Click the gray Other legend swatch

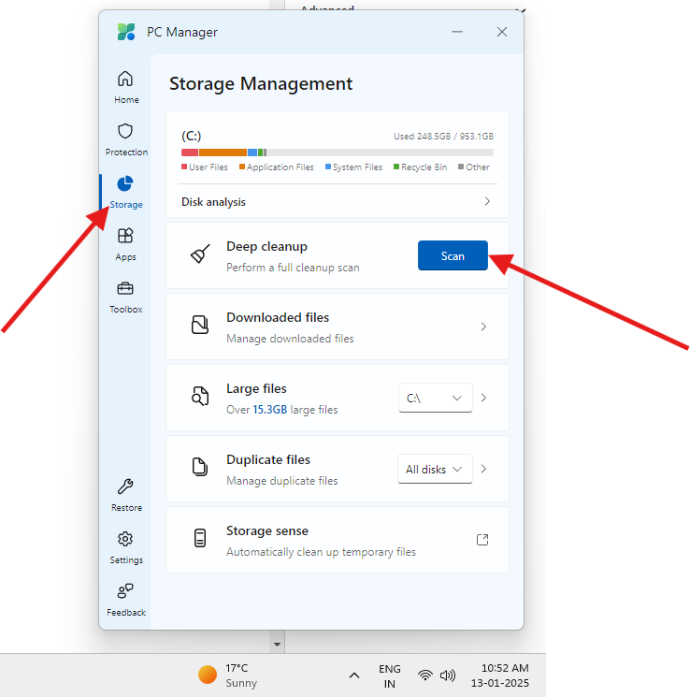[461, 167]
